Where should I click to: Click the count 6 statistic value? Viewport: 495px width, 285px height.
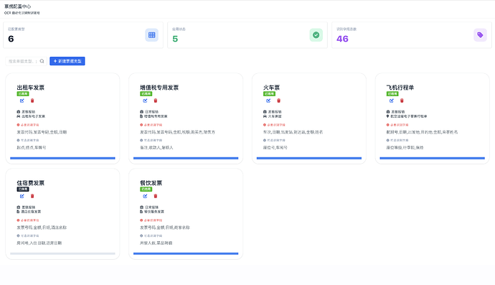[11, 39]
